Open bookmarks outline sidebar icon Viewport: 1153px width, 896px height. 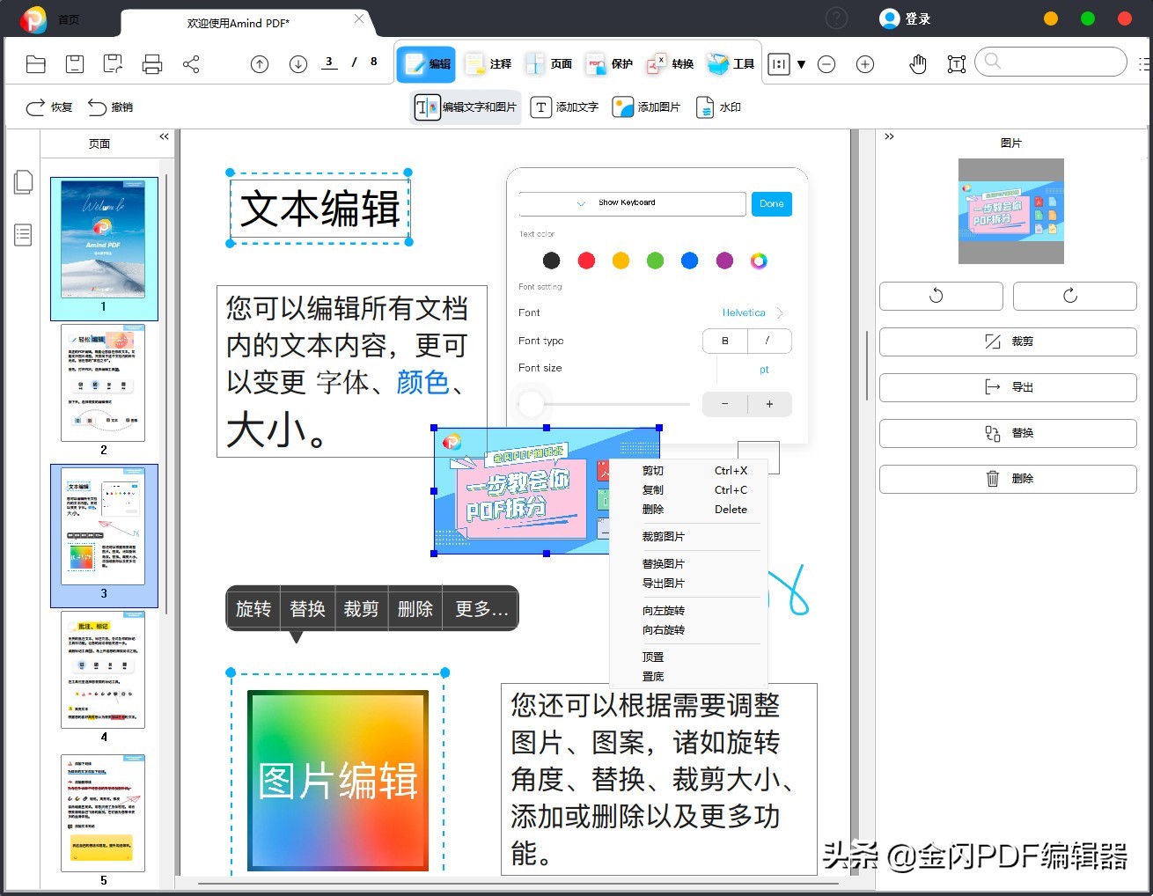(x=24, y=235)
